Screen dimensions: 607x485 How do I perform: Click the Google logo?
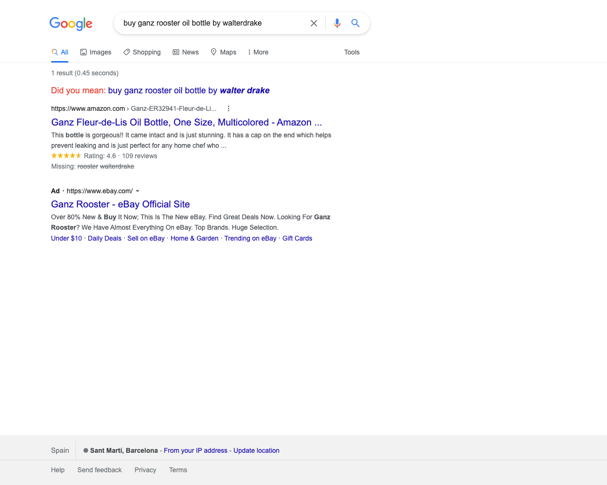71,23
